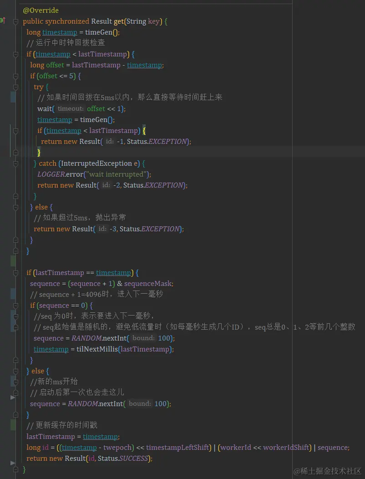Collapse the '} else {' block before '//新的ms开始'

[x=15, y=371]
